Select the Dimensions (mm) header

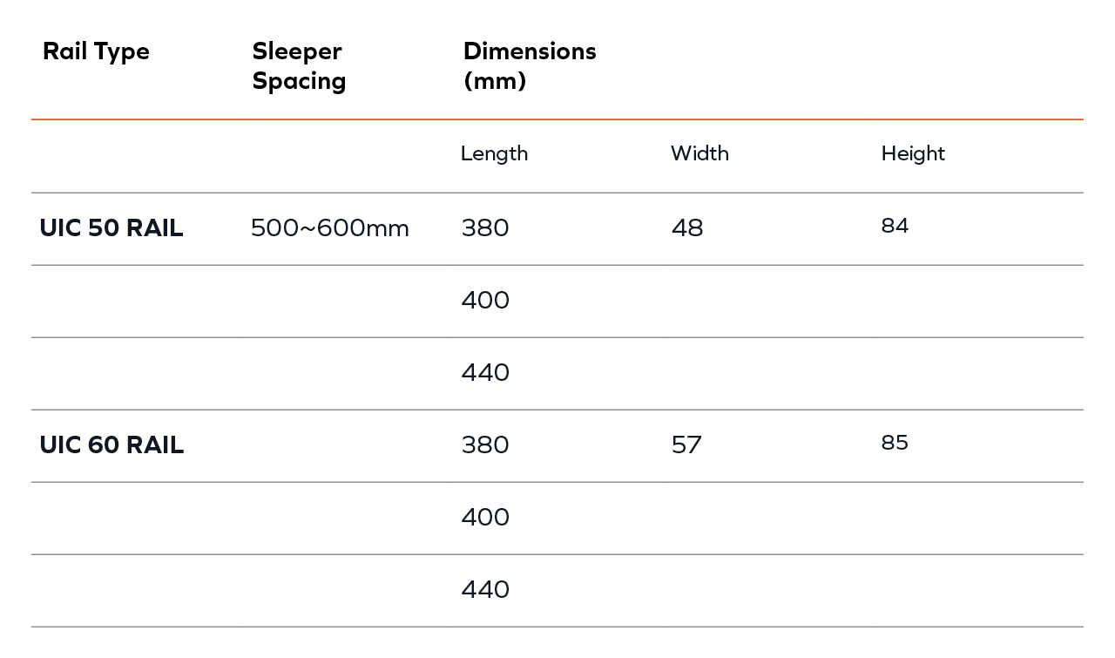(x=530, y=66)
